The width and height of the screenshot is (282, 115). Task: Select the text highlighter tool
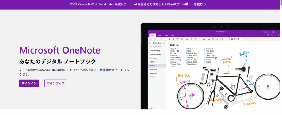tap(182, 39)
